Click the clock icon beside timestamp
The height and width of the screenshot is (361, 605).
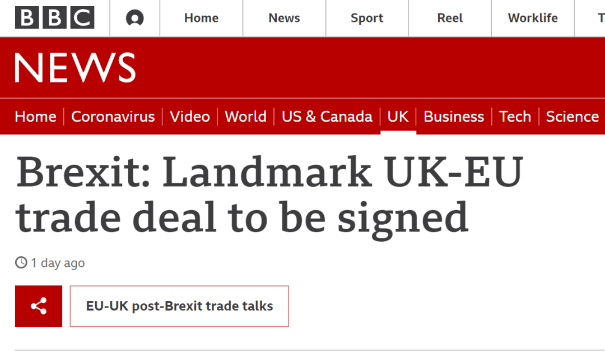coord(21,262)
